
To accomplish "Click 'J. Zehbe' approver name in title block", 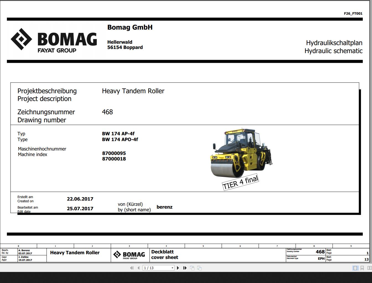I will point(24,257).
